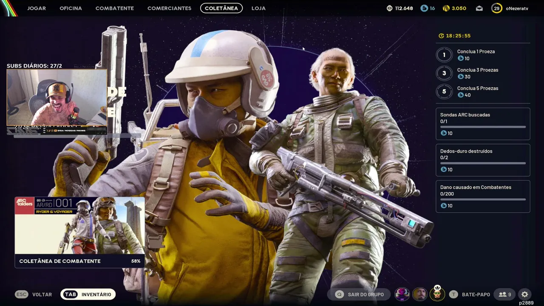Click the VOLTAR back button
The height and width of the screenshot is (306, 544).
tap(42, 294)
